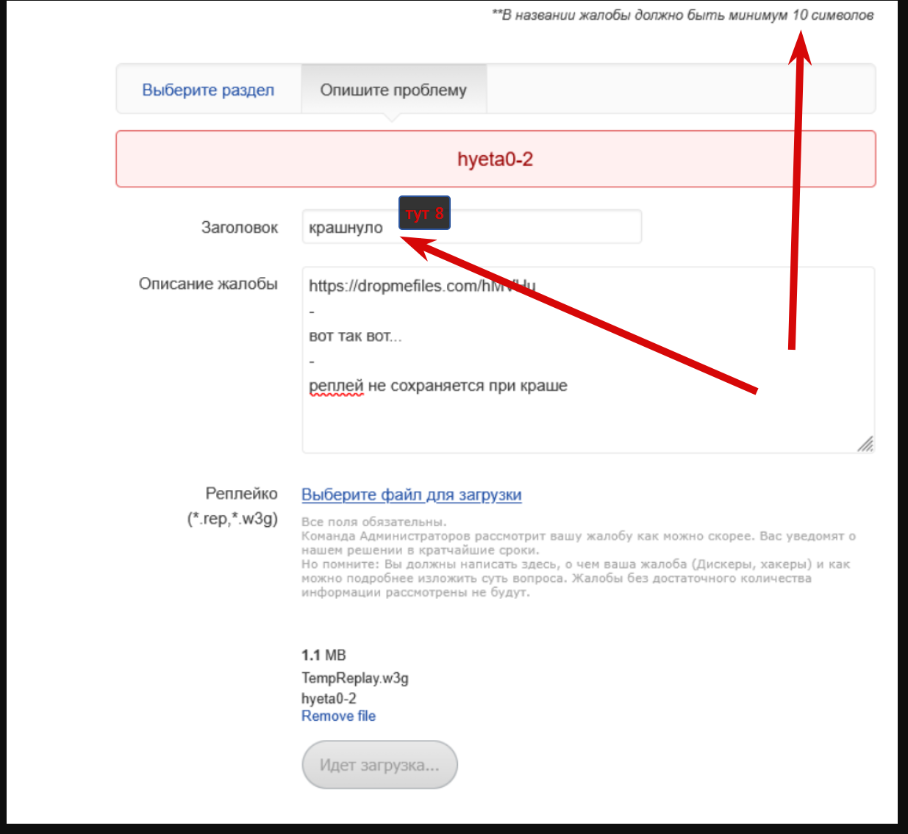Click the Описание жалобы text area

pyautogui.click(x=588, y=360)
